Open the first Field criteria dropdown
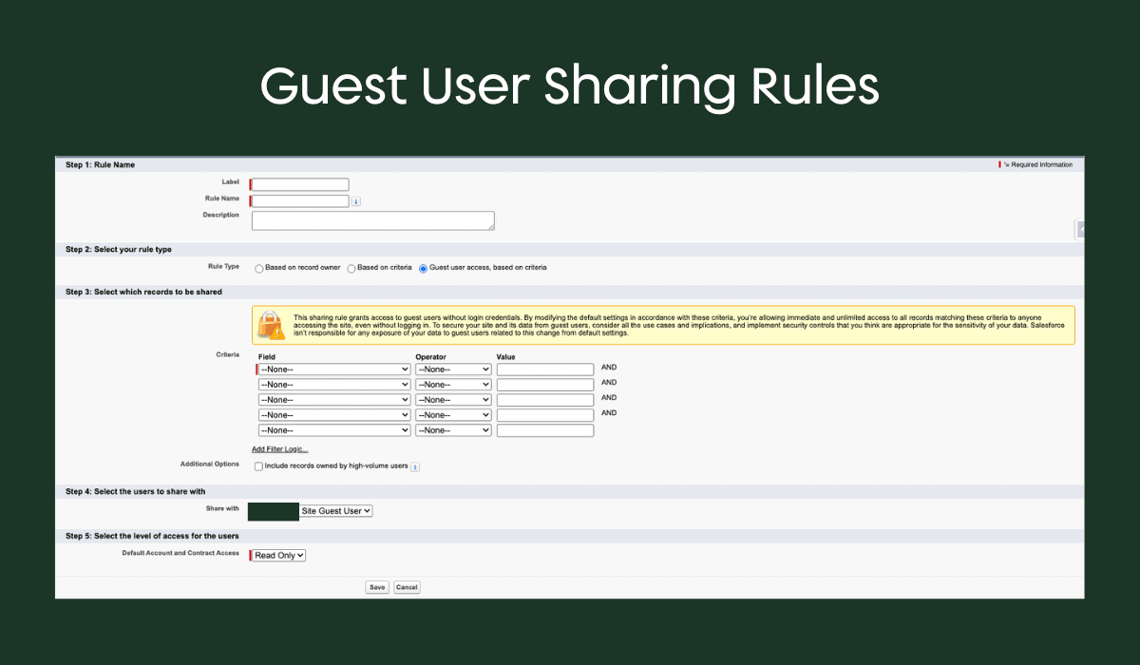The height and width of the screenshot is (665, 1140). [333, 369]
